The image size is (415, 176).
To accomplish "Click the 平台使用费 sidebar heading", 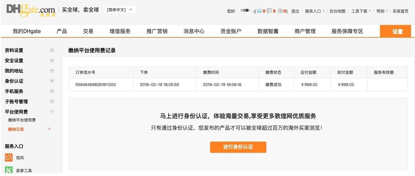I will click(x=16, y=112).
